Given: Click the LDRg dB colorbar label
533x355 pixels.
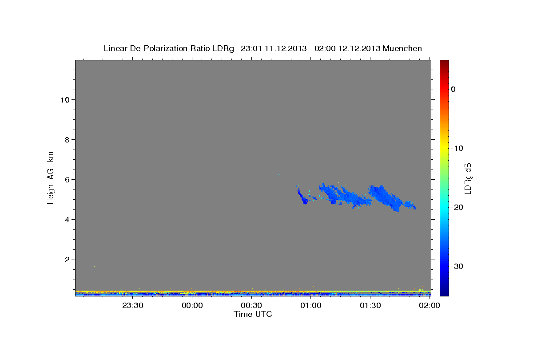Looking at the screenshot, I should point(468,178).
